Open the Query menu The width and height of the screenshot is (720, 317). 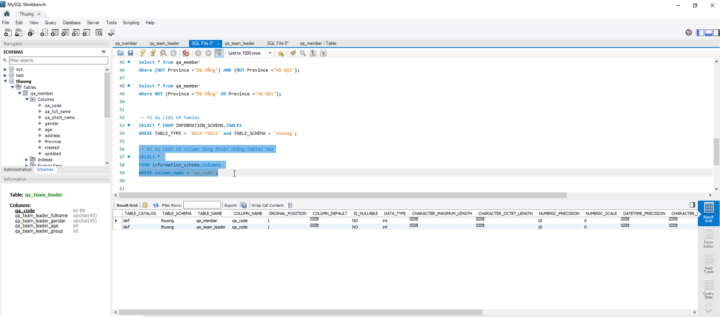click(51, 23)
